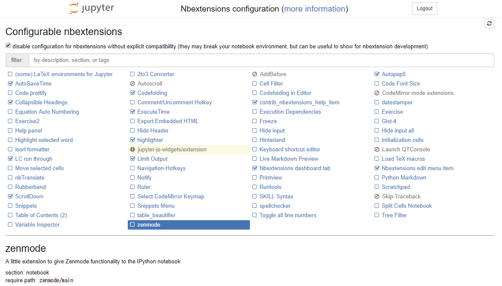The height and width of the screenshot is (286, 502).
Task: Open the Nbextensions dashboard tab entry
Action: pos(295,168)
